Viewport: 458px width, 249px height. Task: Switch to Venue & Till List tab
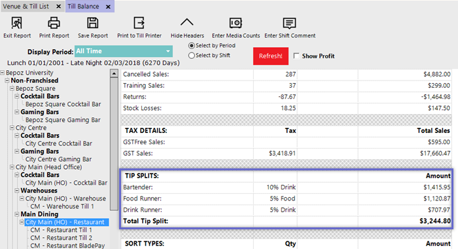point(26,7)
